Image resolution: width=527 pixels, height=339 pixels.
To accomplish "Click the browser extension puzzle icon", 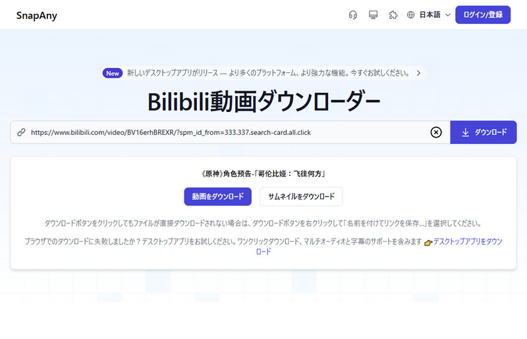I will (x=393, y=14).
